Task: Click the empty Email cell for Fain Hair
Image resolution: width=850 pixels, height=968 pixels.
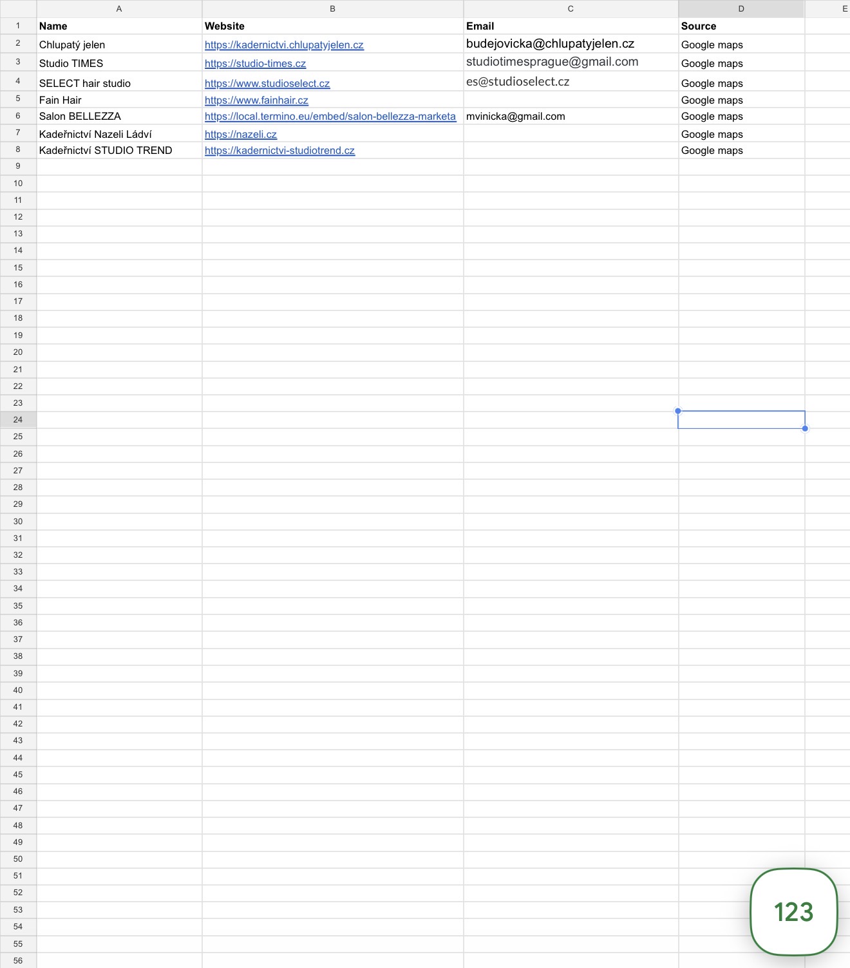Action: tap(571, 100)
